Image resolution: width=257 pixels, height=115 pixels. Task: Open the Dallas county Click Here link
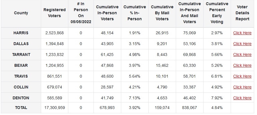coord(242,44)
